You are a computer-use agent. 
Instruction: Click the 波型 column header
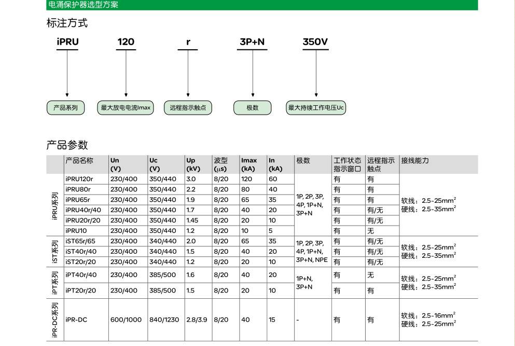click(x=220, y=161)
